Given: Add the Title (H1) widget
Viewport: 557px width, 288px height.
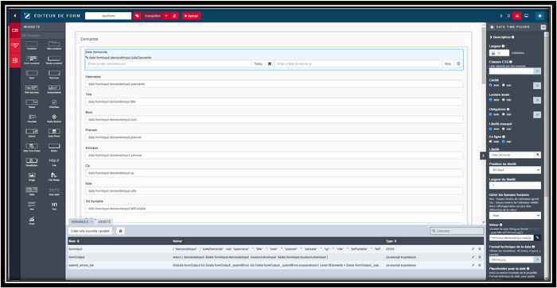Looking at the screenshot, I should point(54,205).
